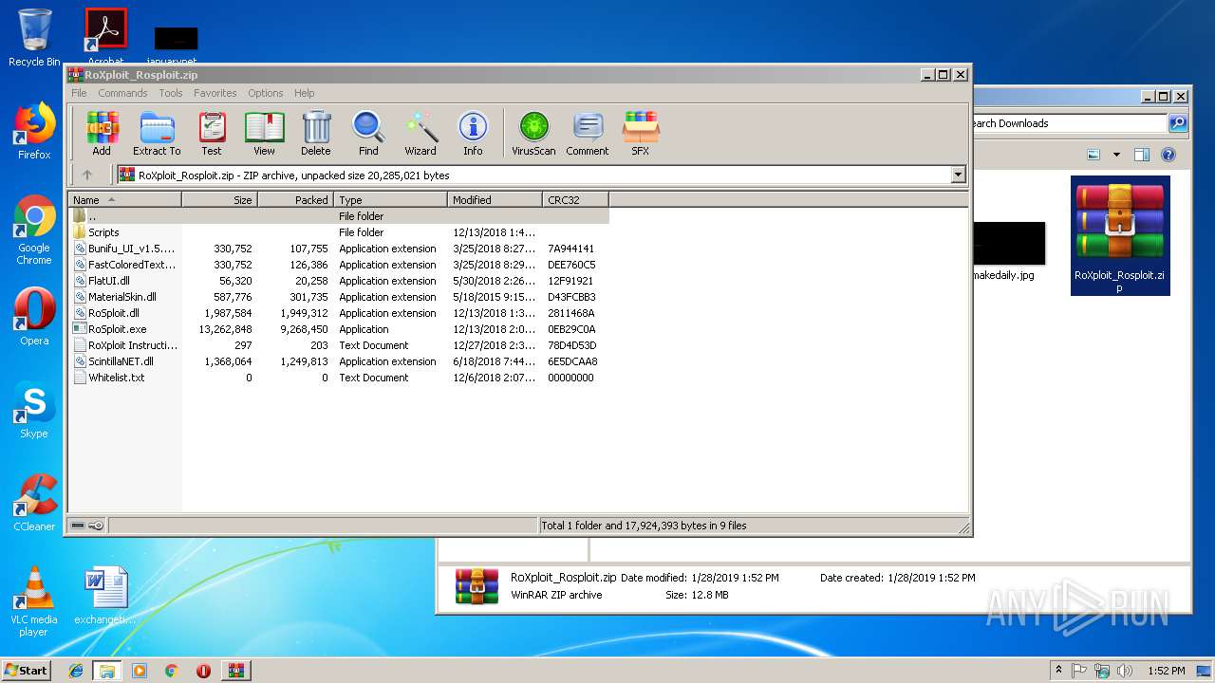Sort files by Type column
This screenshot has height=683, width=1215.
390,200
